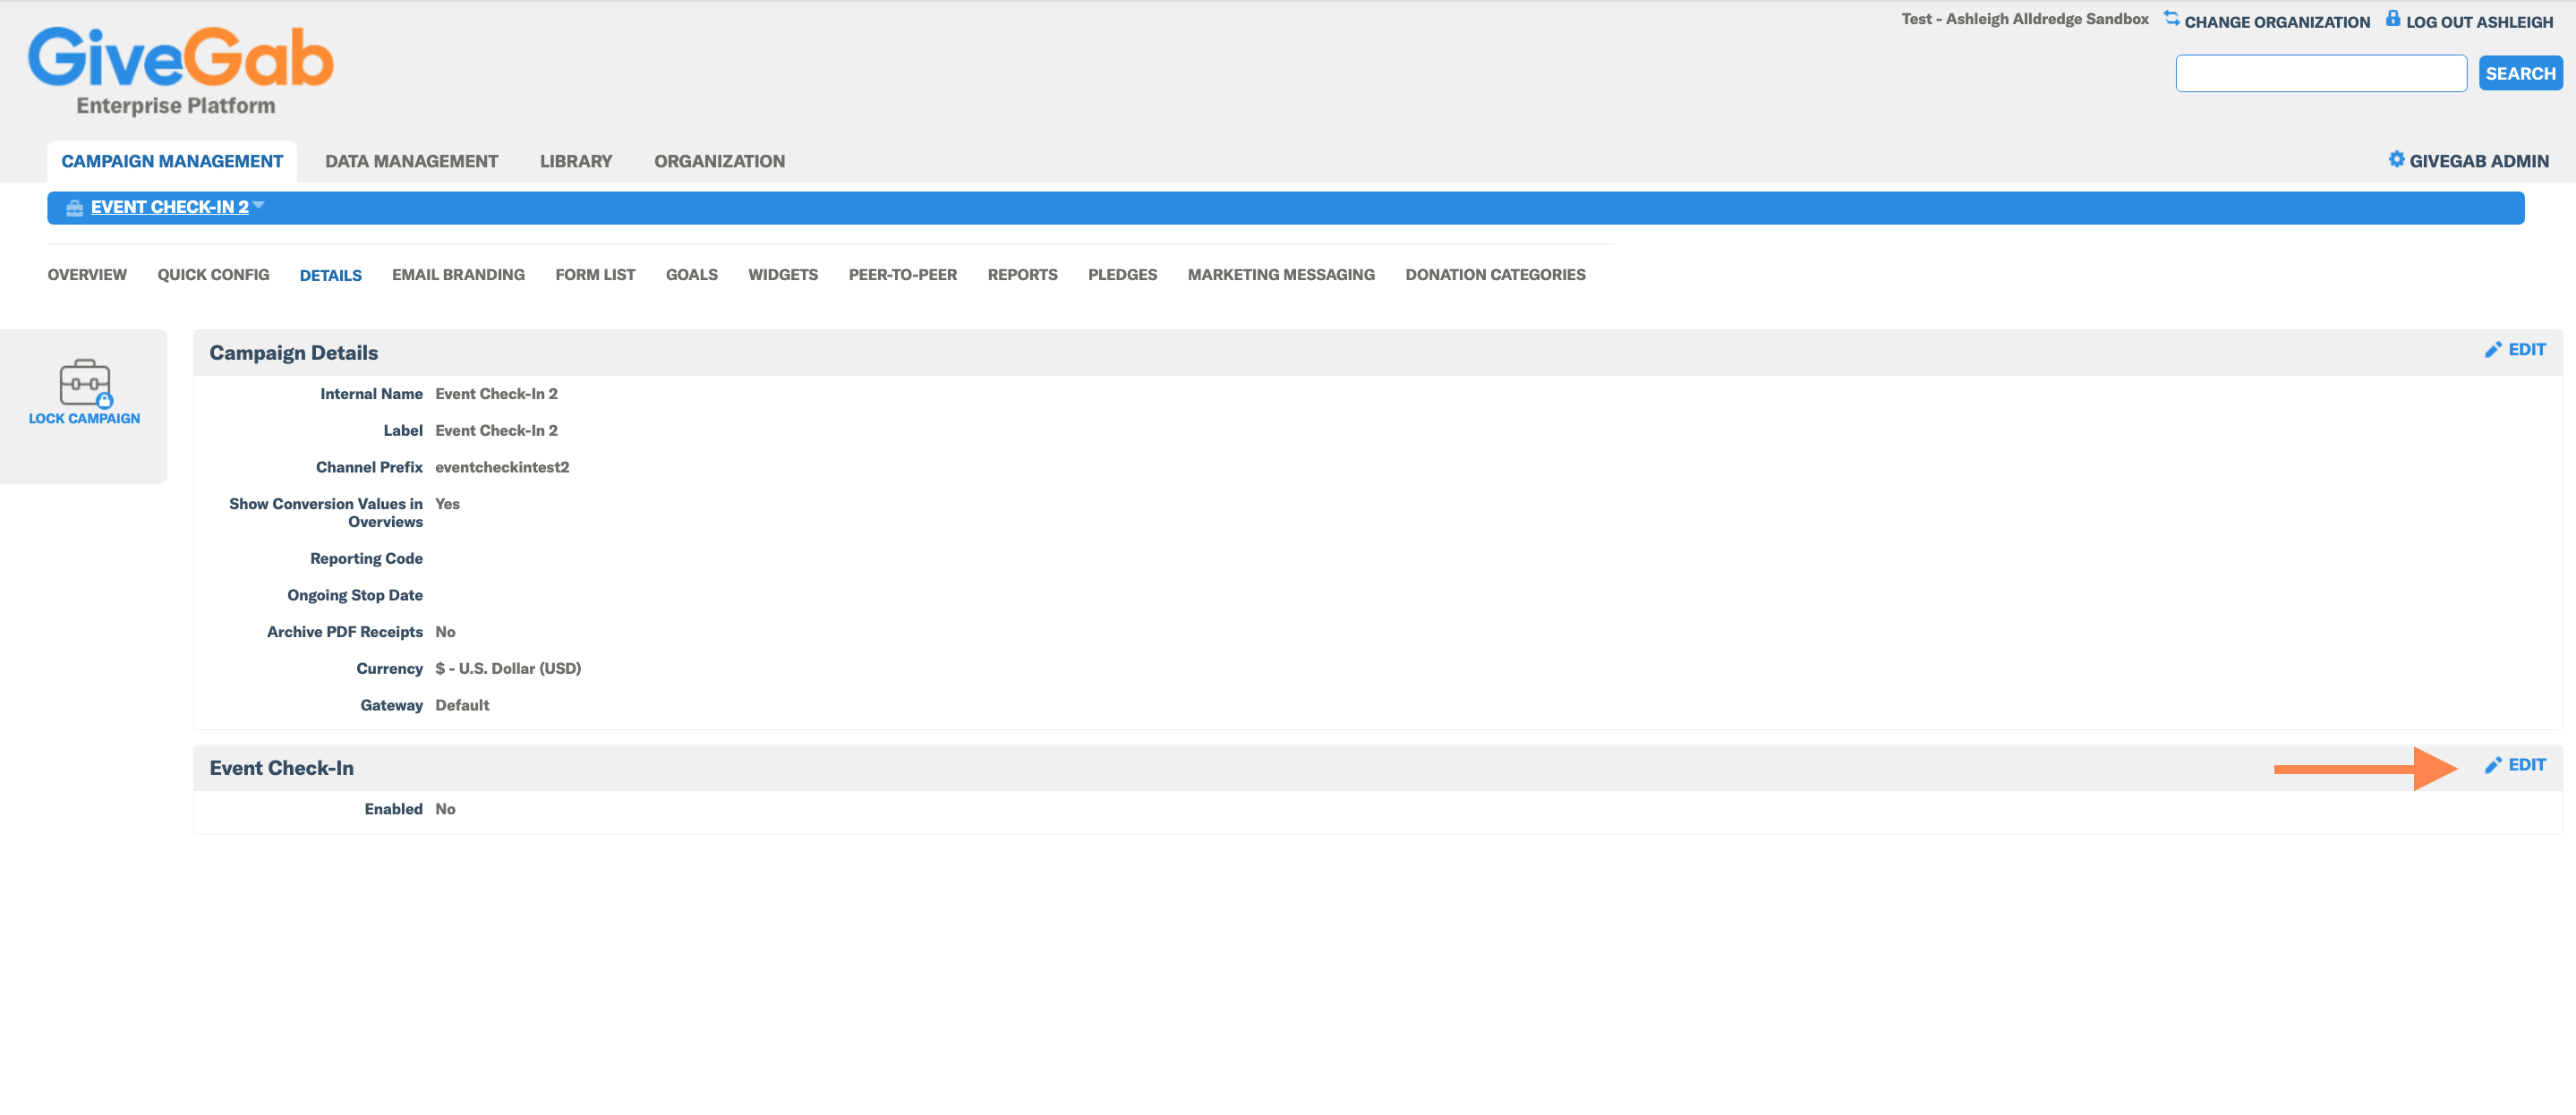Click the Change Organization link
Viewport: 2576px width, 1115px height.
2277,22
